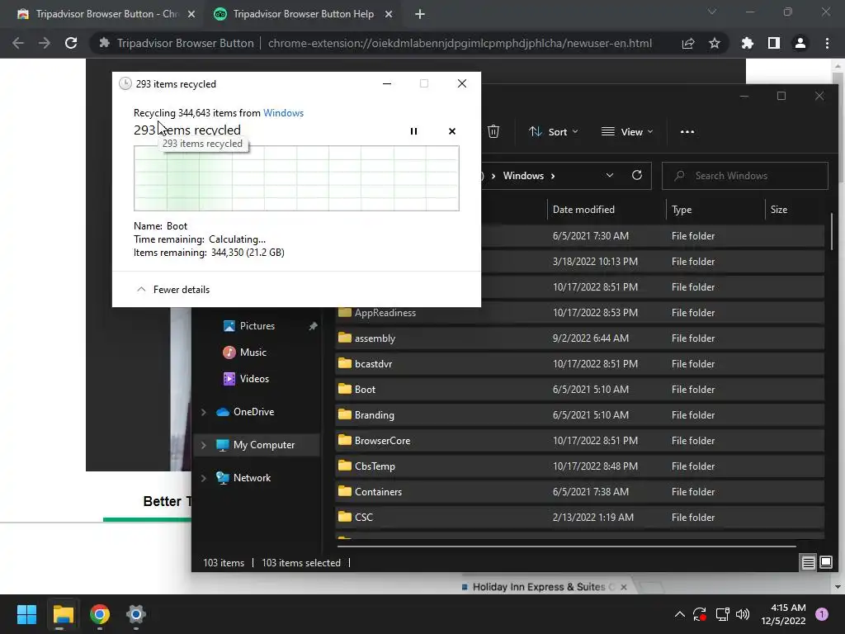Select My Computer in navigation pane
The width and height of the screenshot is (845, 634).
coord(263,445)
